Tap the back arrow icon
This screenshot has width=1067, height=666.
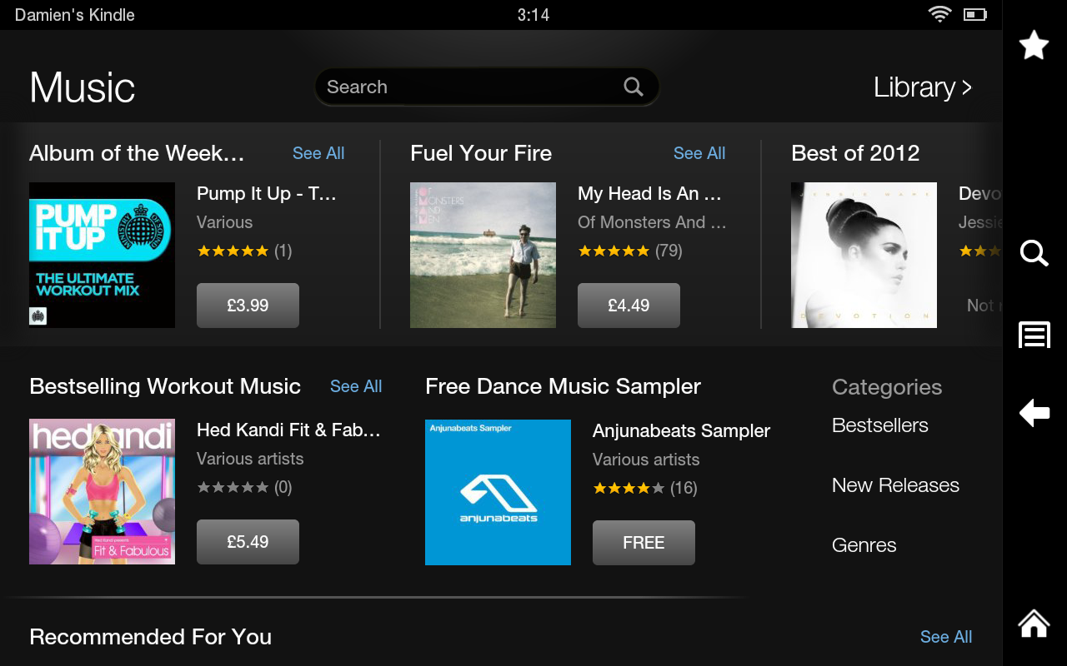pyautogui.click(x=1034, y=412)
